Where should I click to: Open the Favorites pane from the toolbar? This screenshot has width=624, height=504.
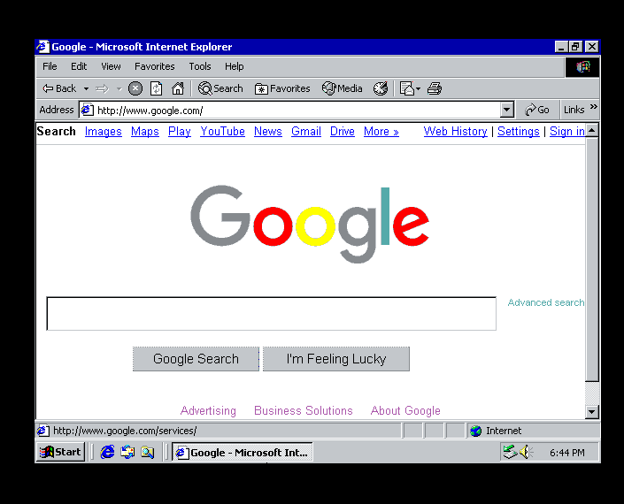tap(282, 88)
